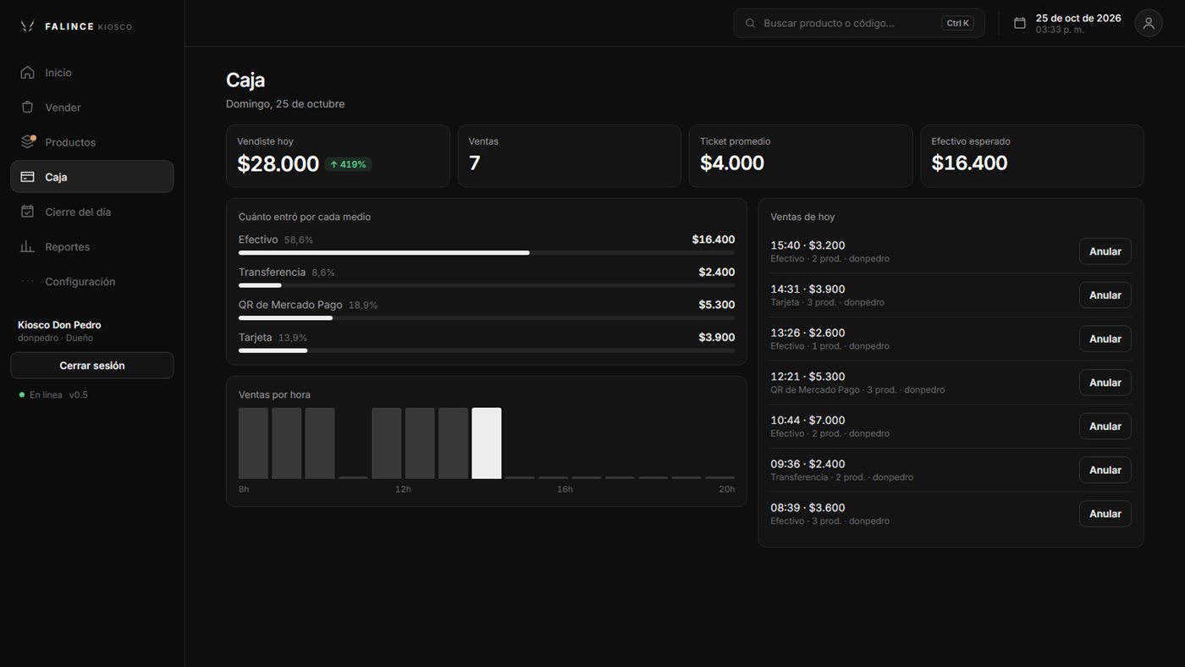
Task: Click the Transferencia progress bar
Action: 487,285
